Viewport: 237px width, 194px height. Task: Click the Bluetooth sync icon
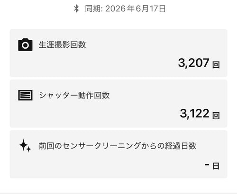coord(76,9)
